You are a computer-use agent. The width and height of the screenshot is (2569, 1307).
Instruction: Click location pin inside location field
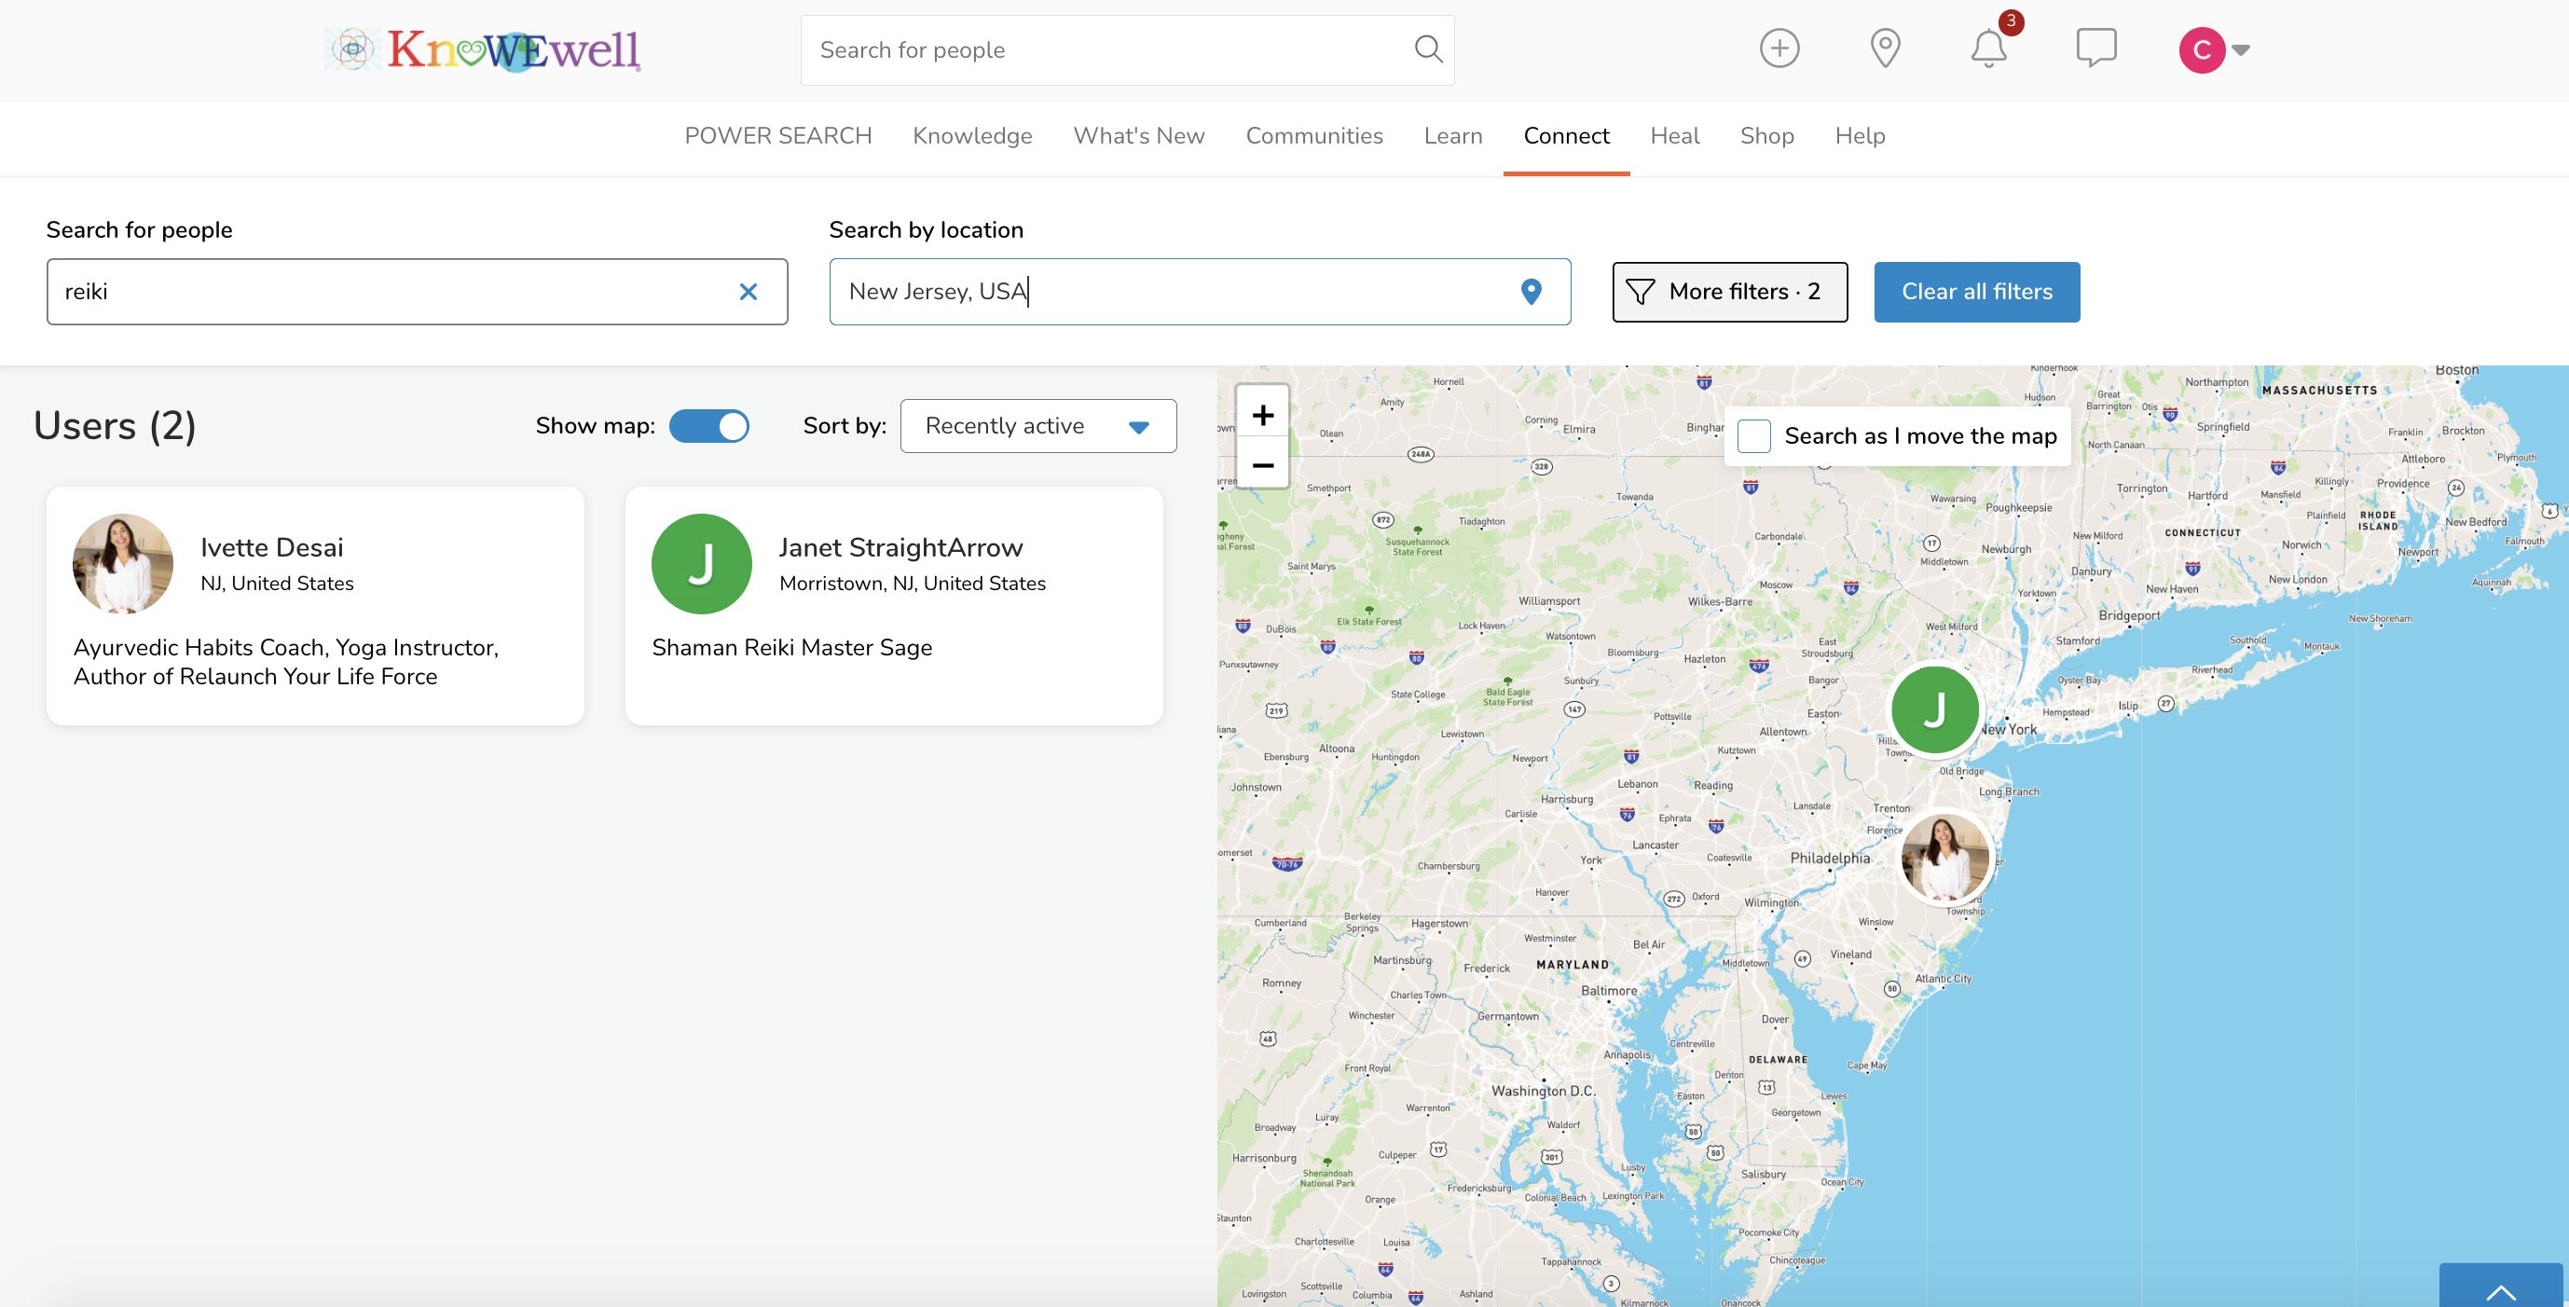click(1531, 292)
